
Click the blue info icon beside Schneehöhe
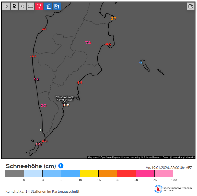click(61, 166)
